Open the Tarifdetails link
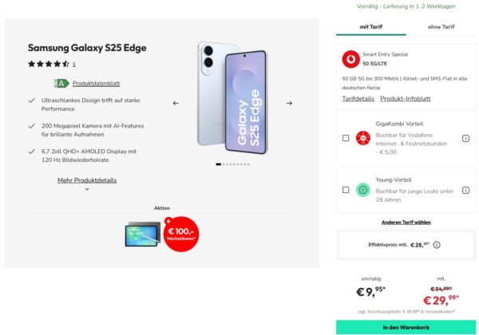Image resolution: width=479 pixels, height=335 pixels. (x=358, y=99)
